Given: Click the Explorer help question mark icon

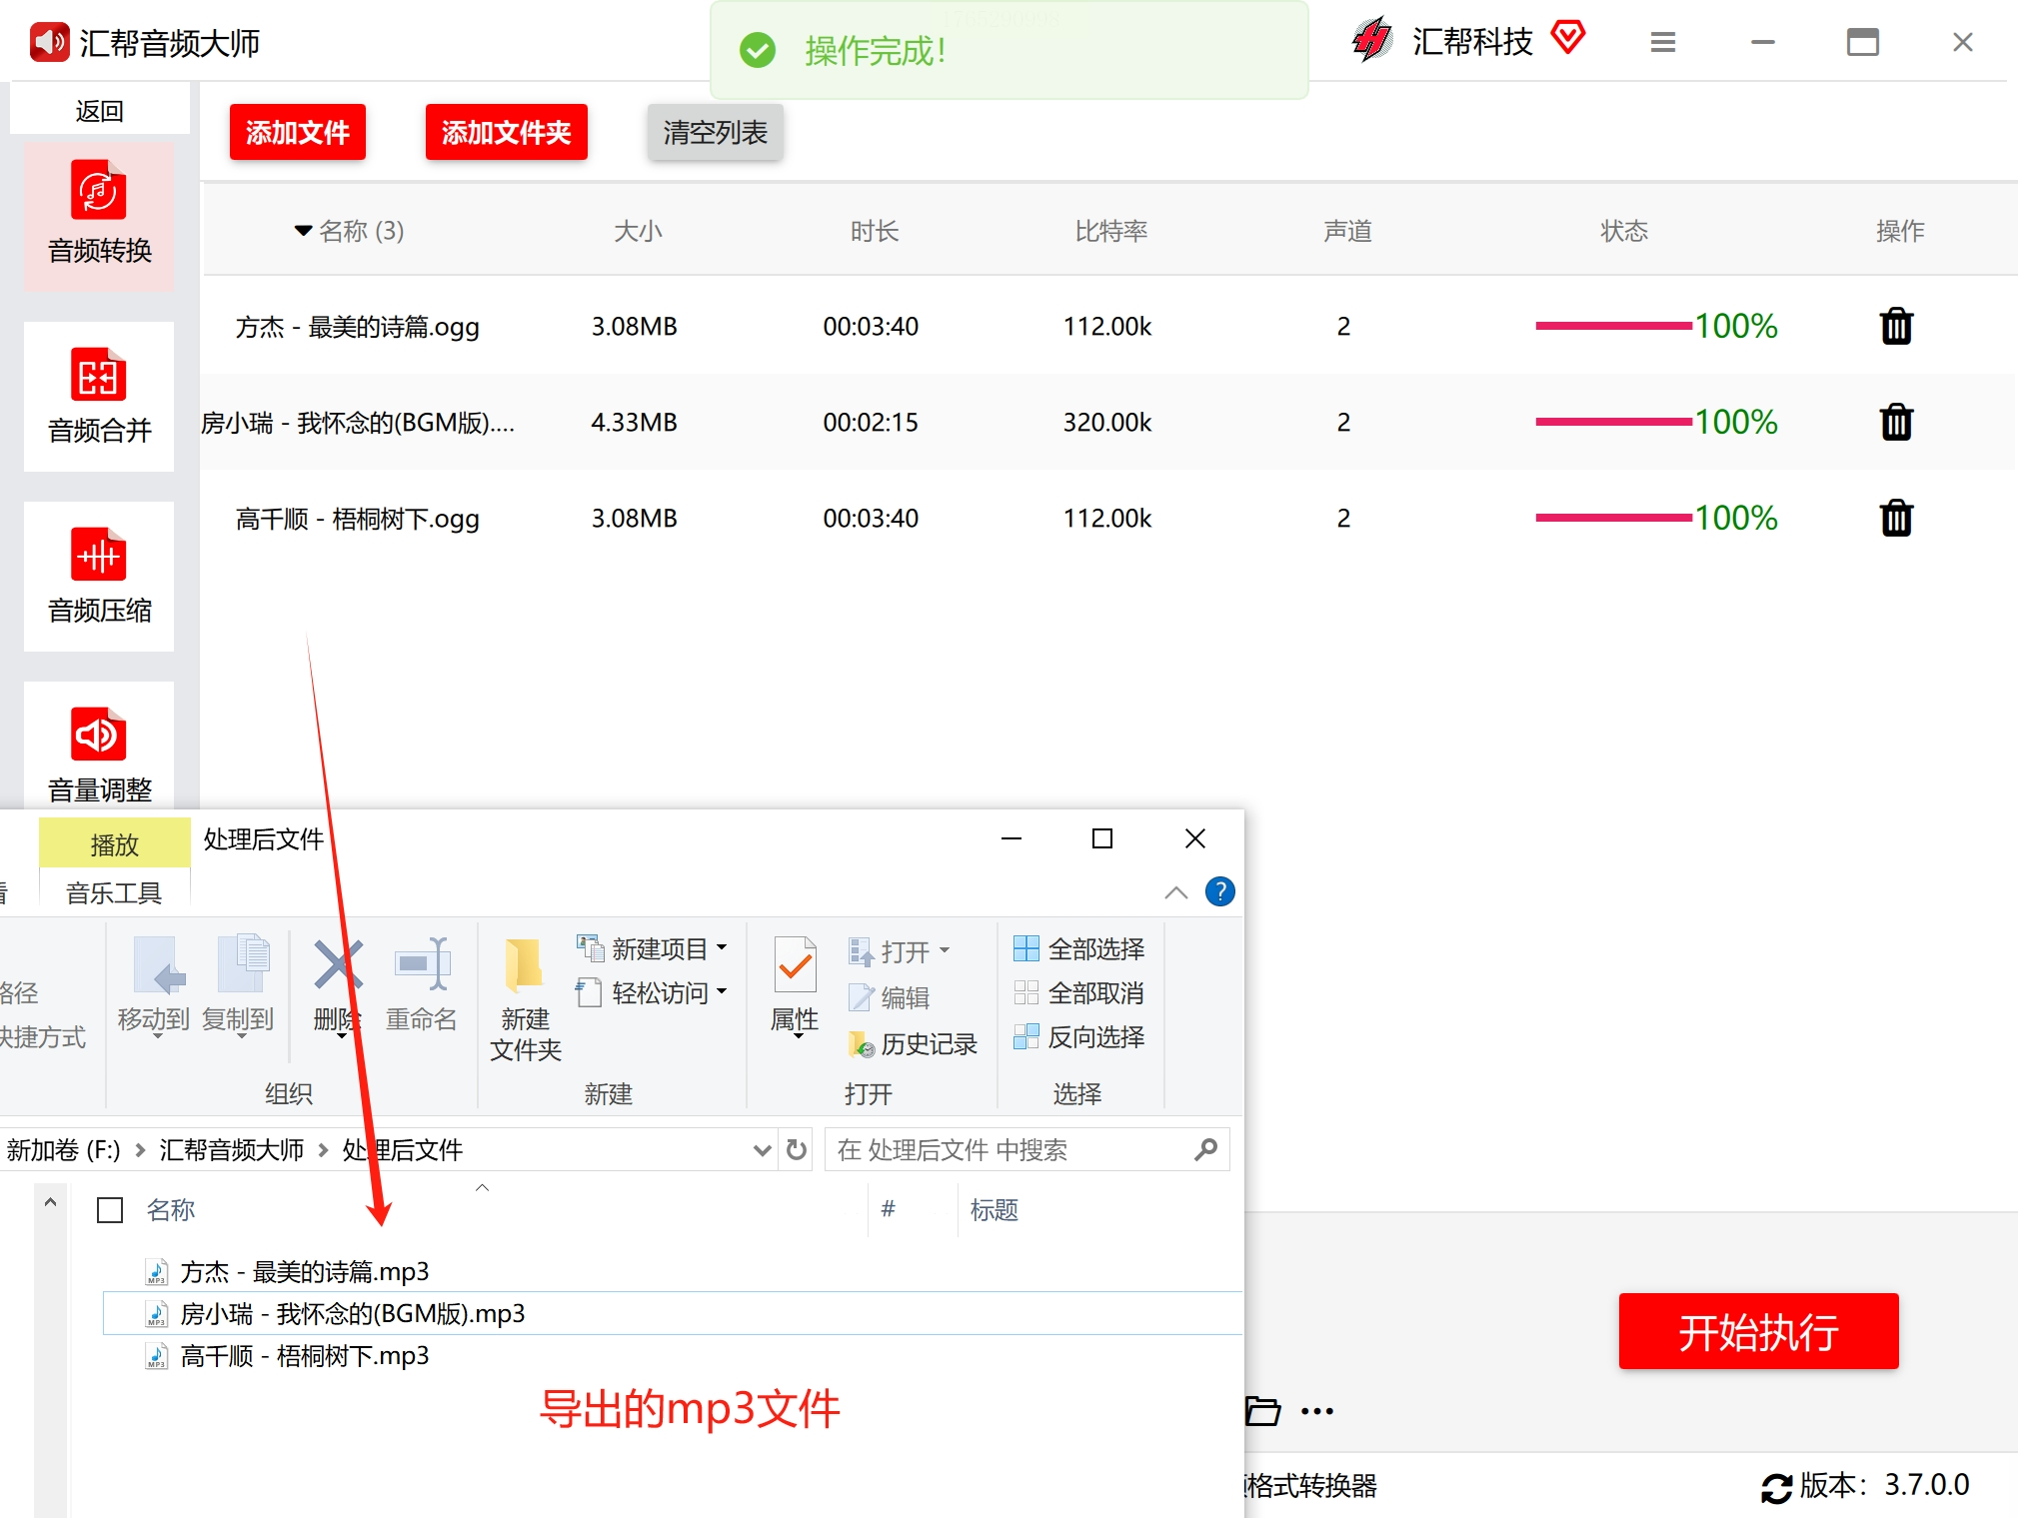Looking at the screenshot, I should pos(1219,891).
